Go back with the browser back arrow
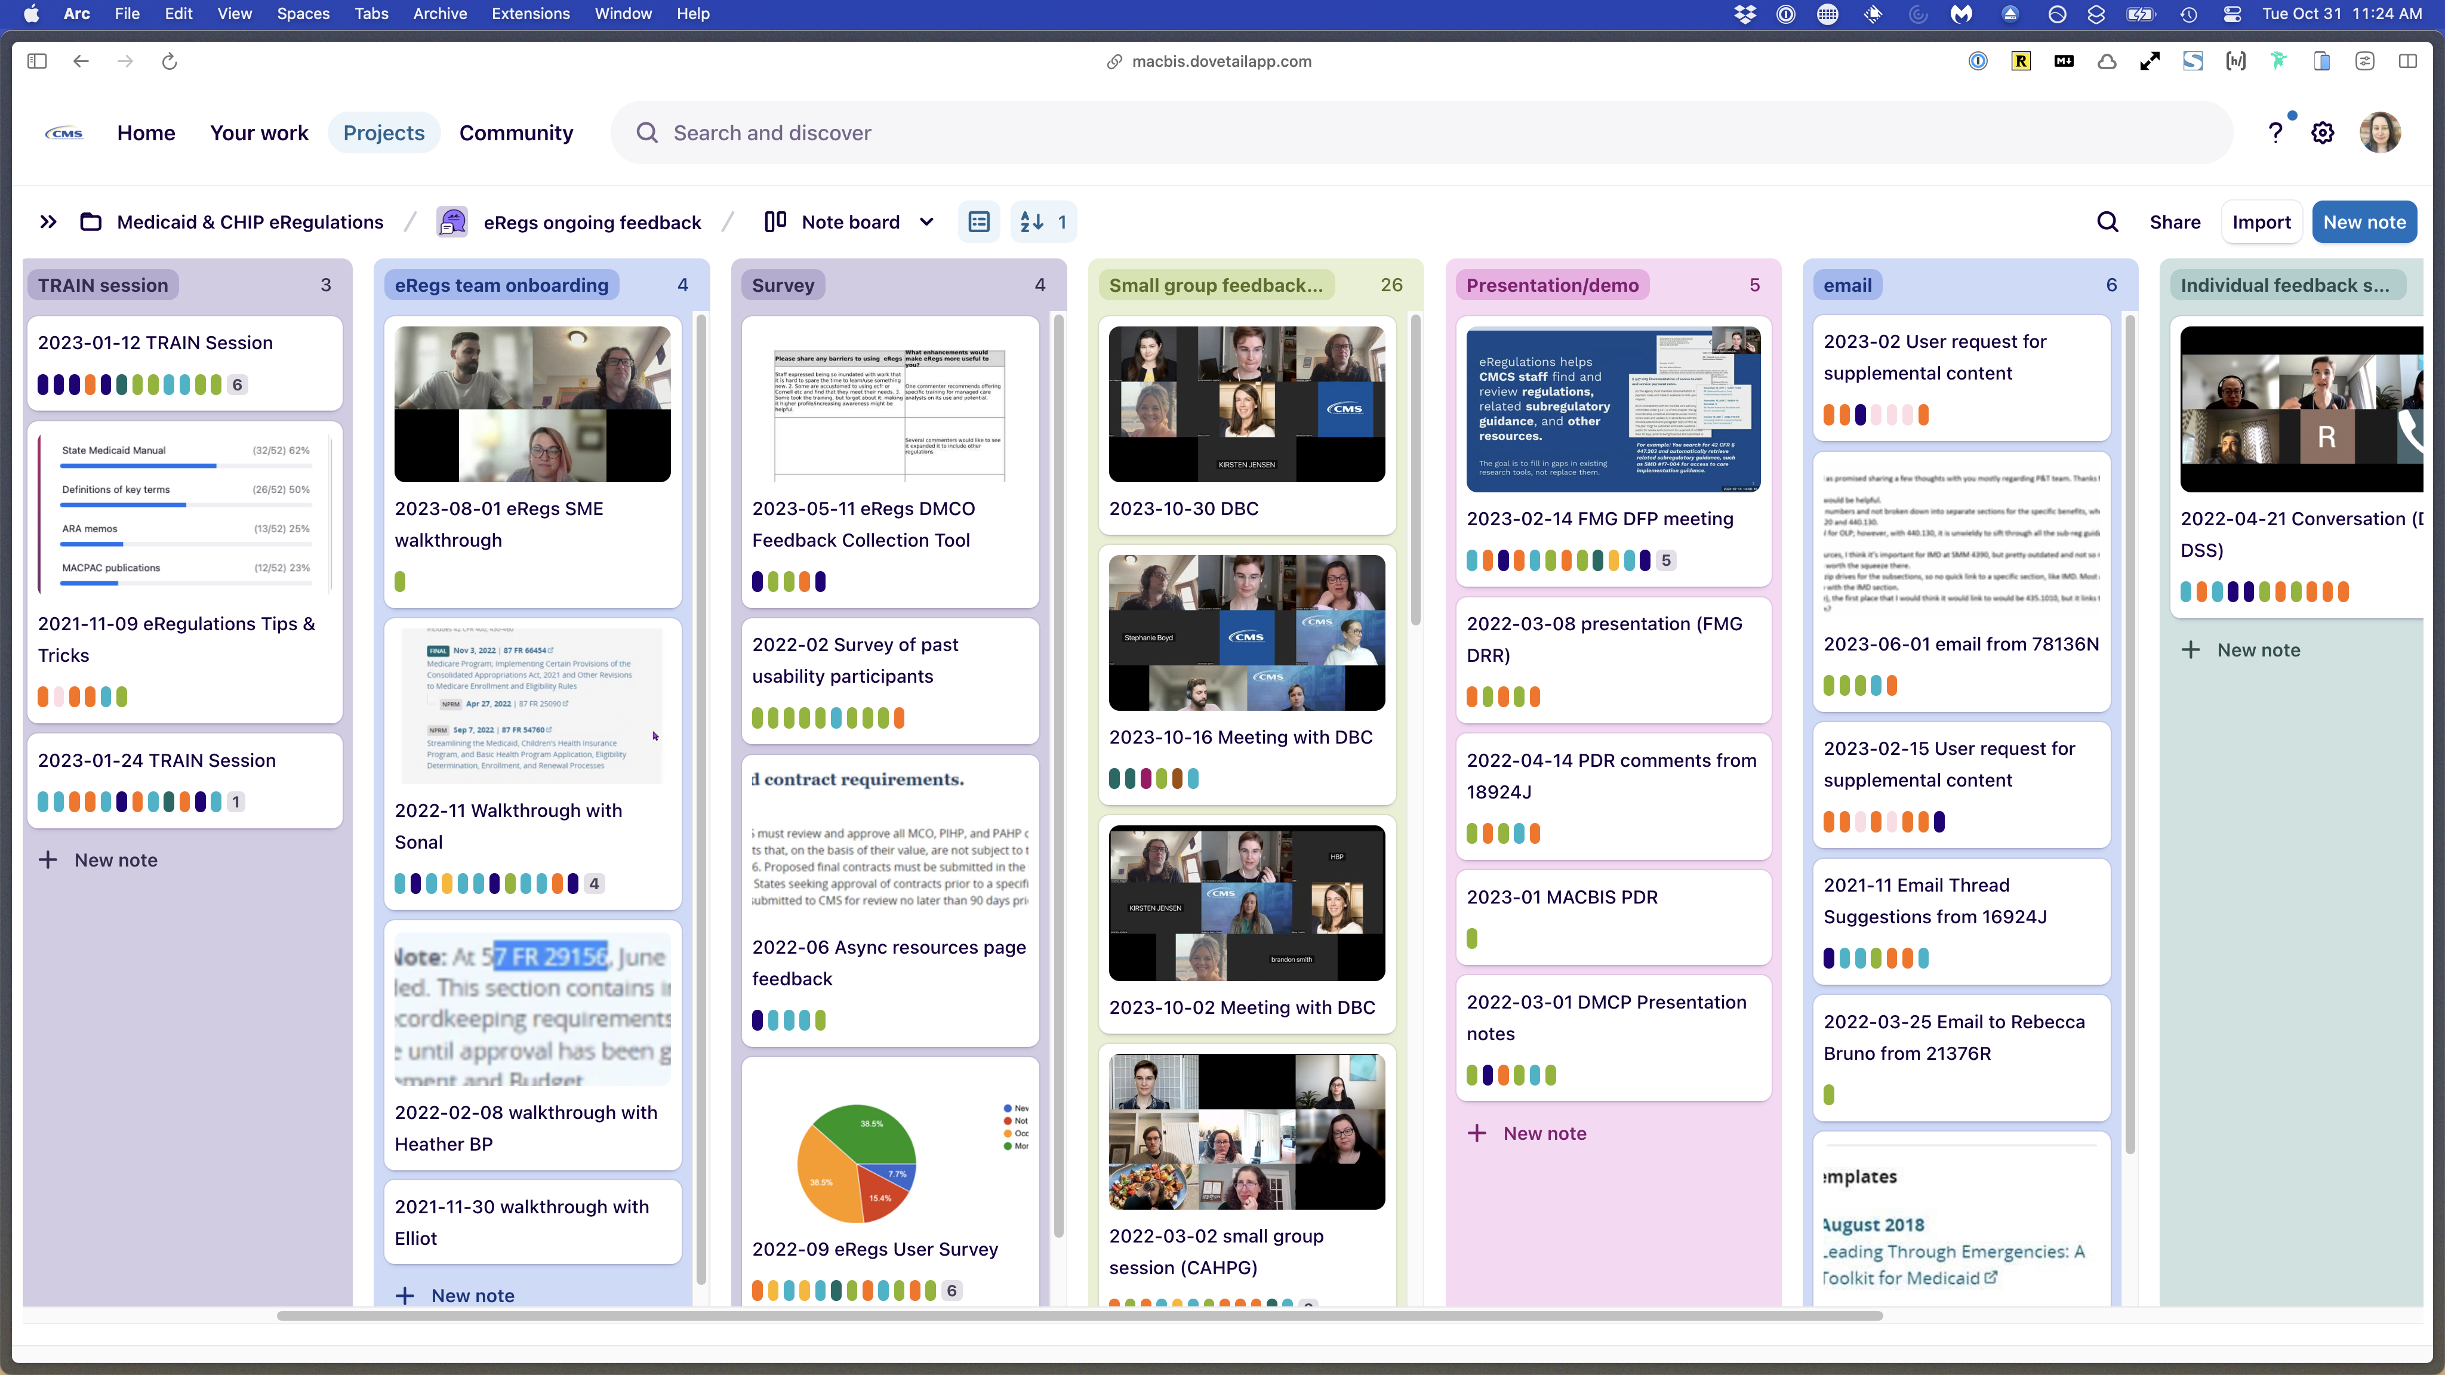Image resolution: width=2445 pixels, height=1375 pixels. click(81, 61)
